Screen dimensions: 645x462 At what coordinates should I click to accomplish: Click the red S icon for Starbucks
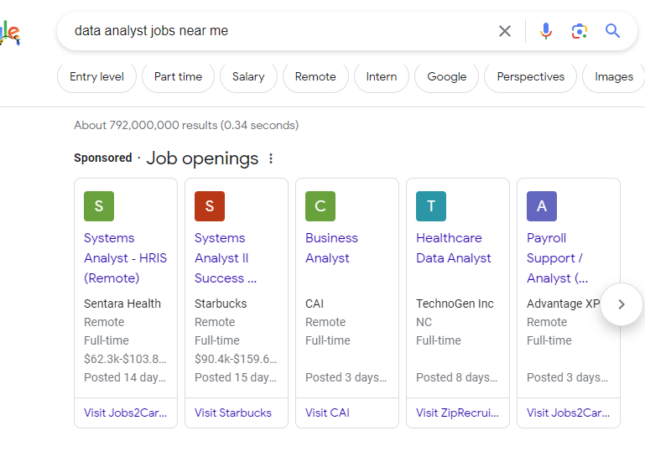click(210, 206)
